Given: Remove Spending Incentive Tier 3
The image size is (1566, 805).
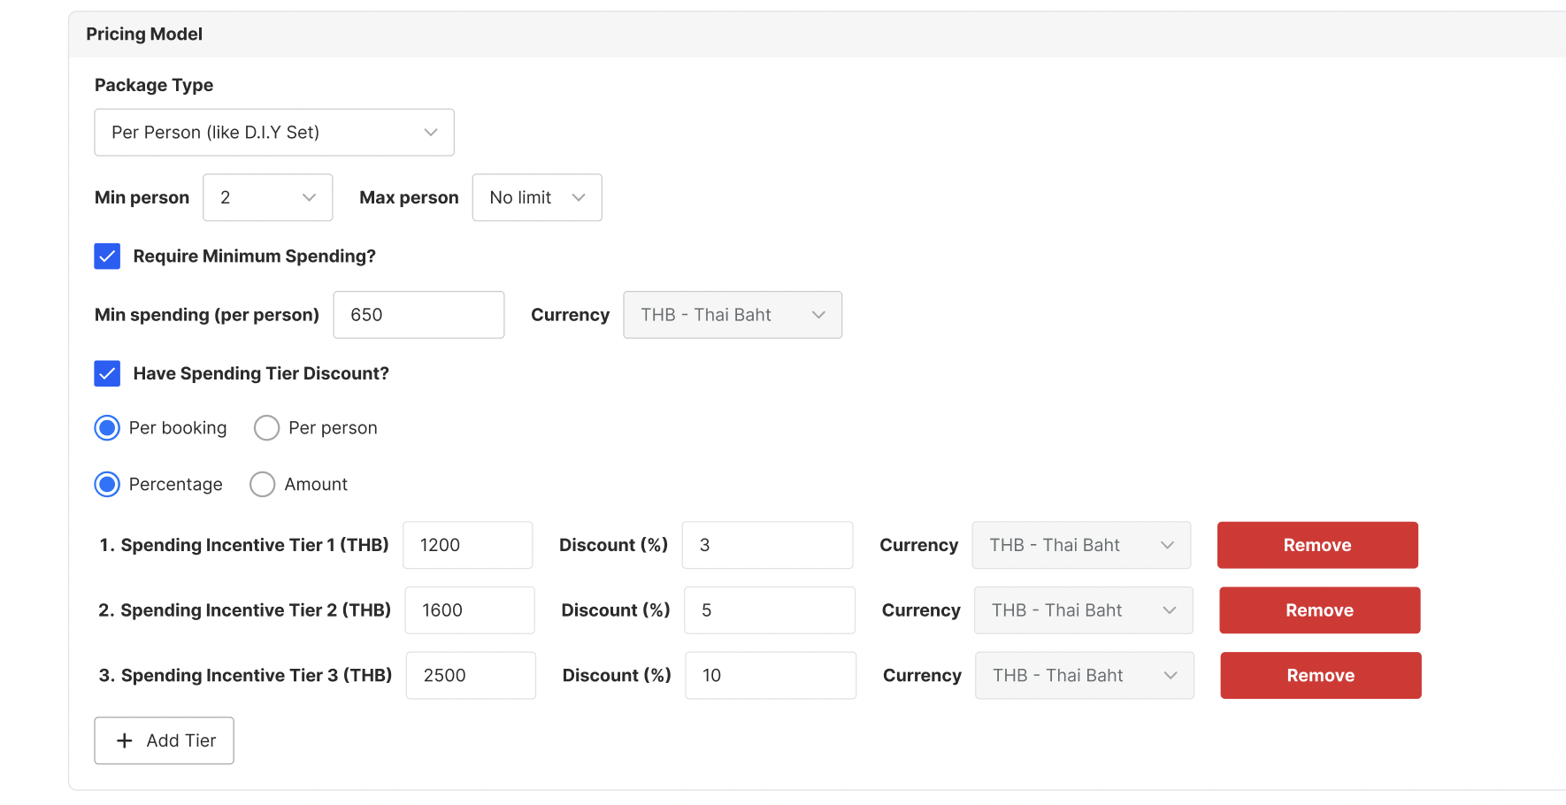Looking at the screenshot, I should [x=1320, y=676].
